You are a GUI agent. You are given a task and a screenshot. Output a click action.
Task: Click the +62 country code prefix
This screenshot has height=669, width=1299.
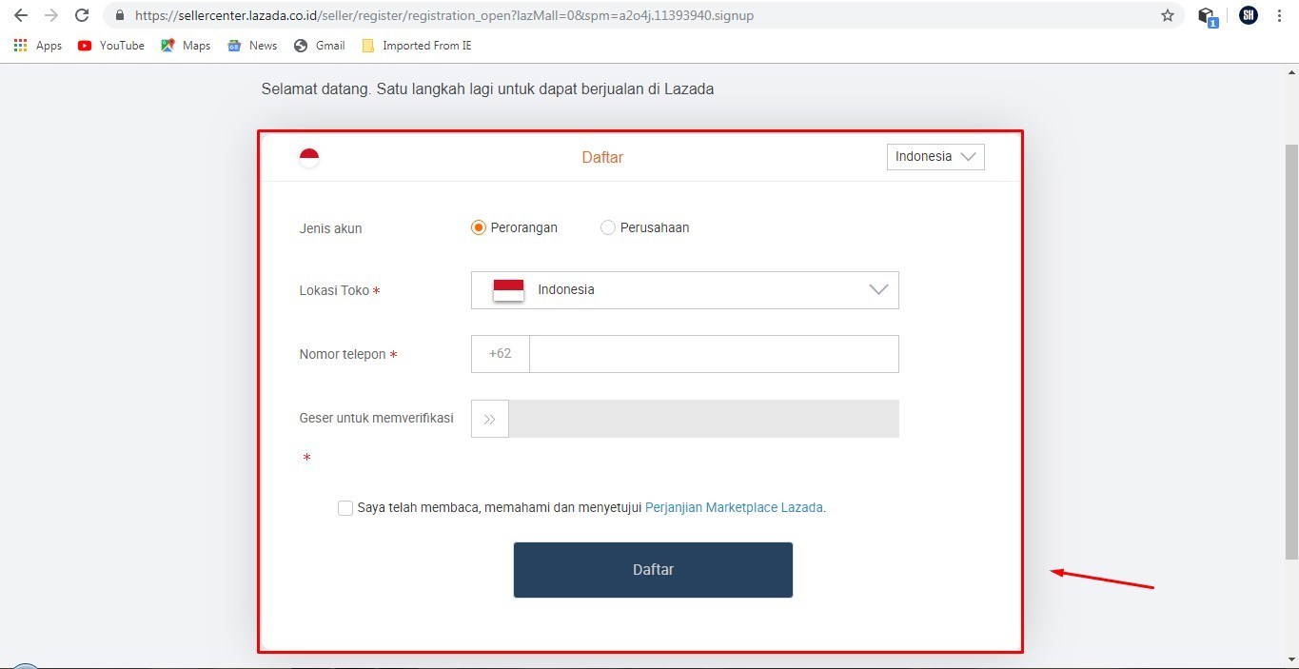click(x=501, y=354)
